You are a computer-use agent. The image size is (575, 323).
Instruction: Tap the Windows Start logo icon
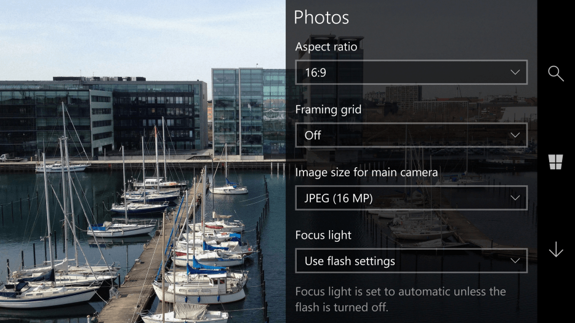coord(555,162)
